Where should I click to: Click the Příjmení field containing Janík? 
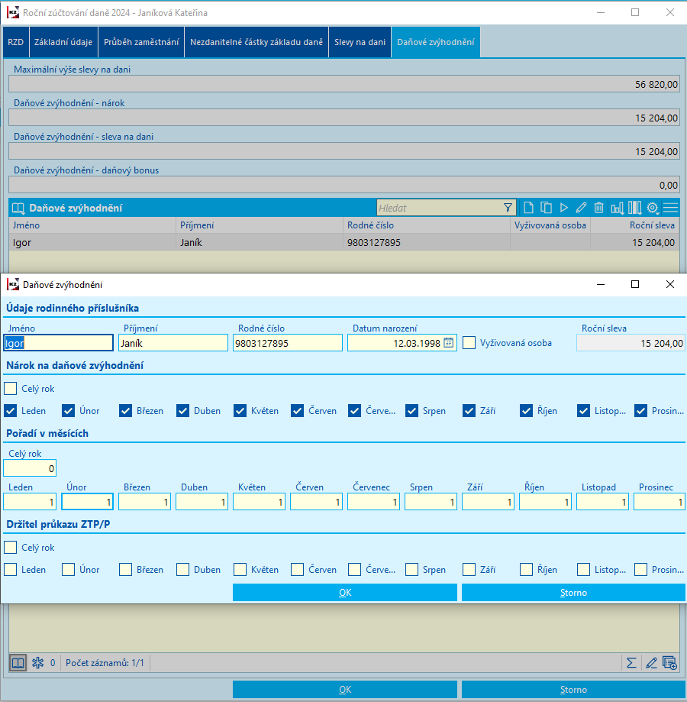(x=173, y=343)
